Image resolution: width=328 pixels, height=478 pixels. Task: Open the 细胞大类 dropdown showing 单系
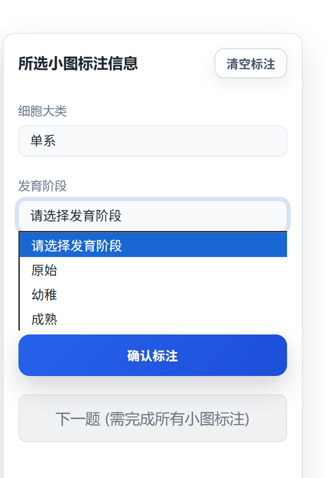[152, 141]
